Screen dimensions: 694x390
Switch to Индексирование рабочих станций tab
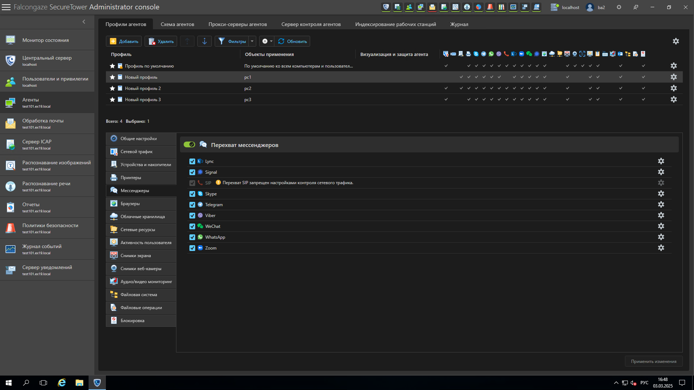point(395,24)
